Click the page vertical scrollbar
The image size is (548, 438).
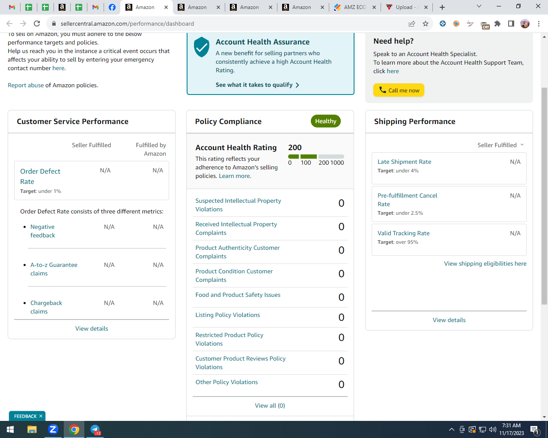544,196
